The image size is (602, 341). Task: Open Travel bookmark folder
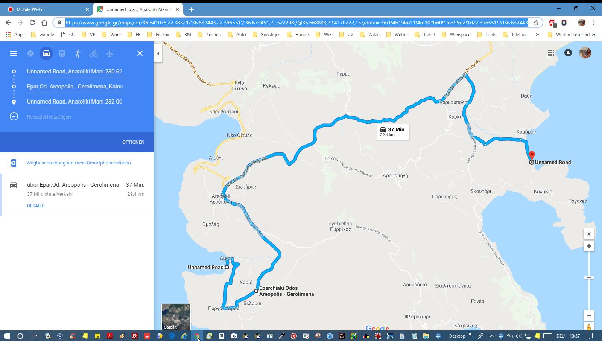coord(425,34)
